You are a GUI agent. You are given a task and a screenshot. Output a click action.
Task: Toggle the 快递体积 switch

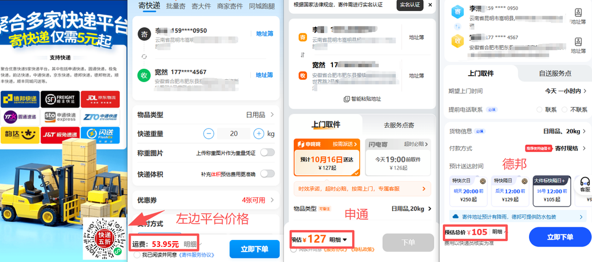(267, 174)
